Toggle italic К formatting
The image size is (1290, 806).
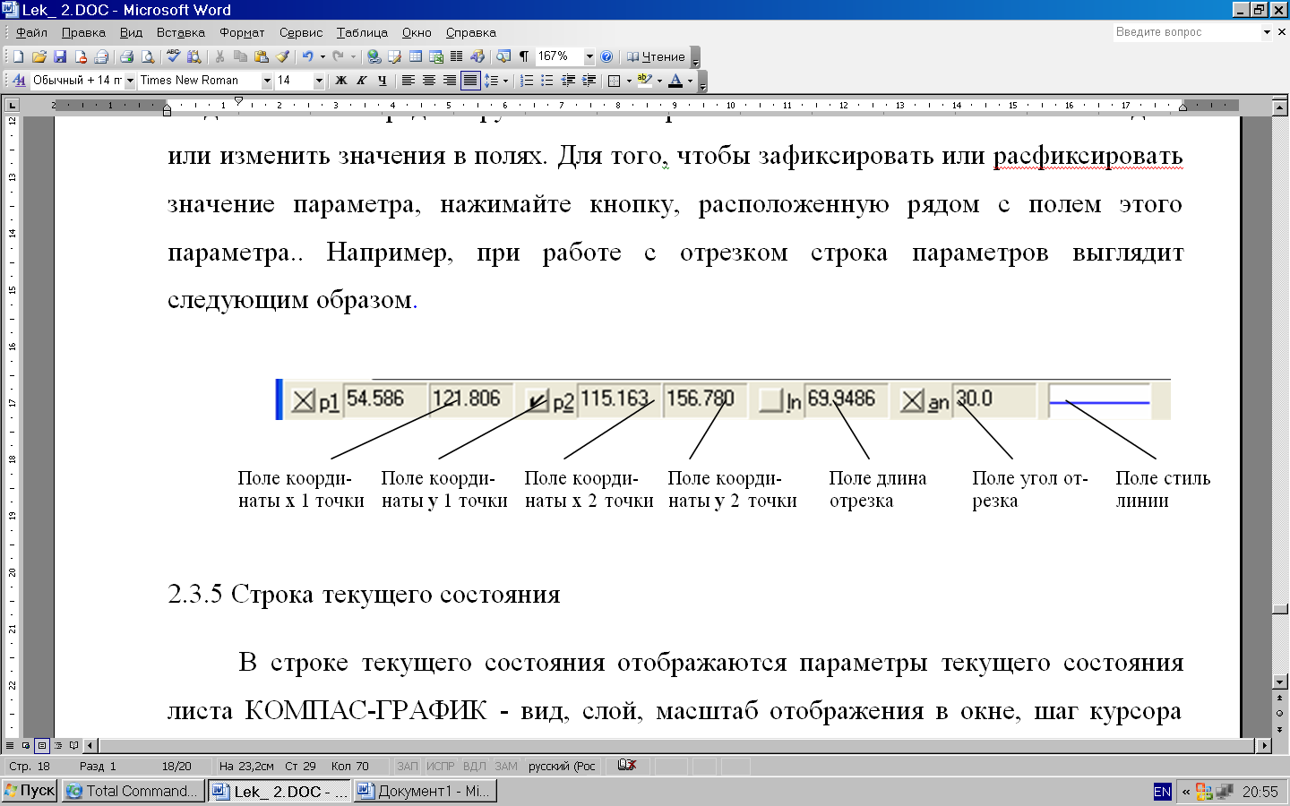coord(361,81)
